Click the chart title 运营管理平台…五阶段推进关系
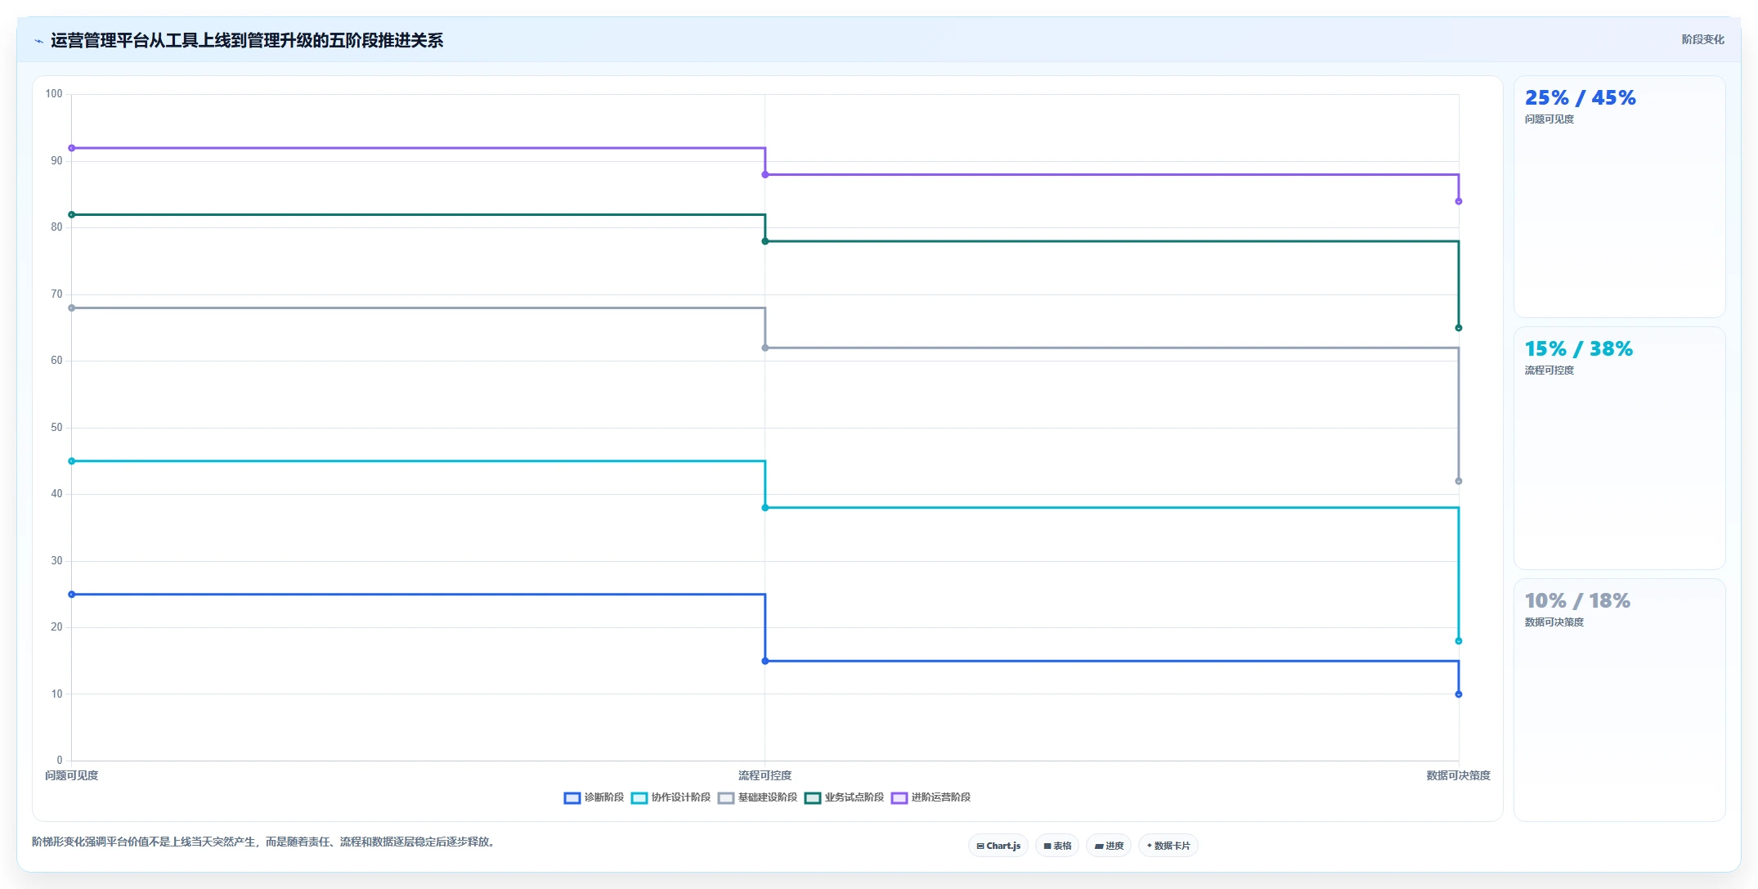 (x=247, y=41)
